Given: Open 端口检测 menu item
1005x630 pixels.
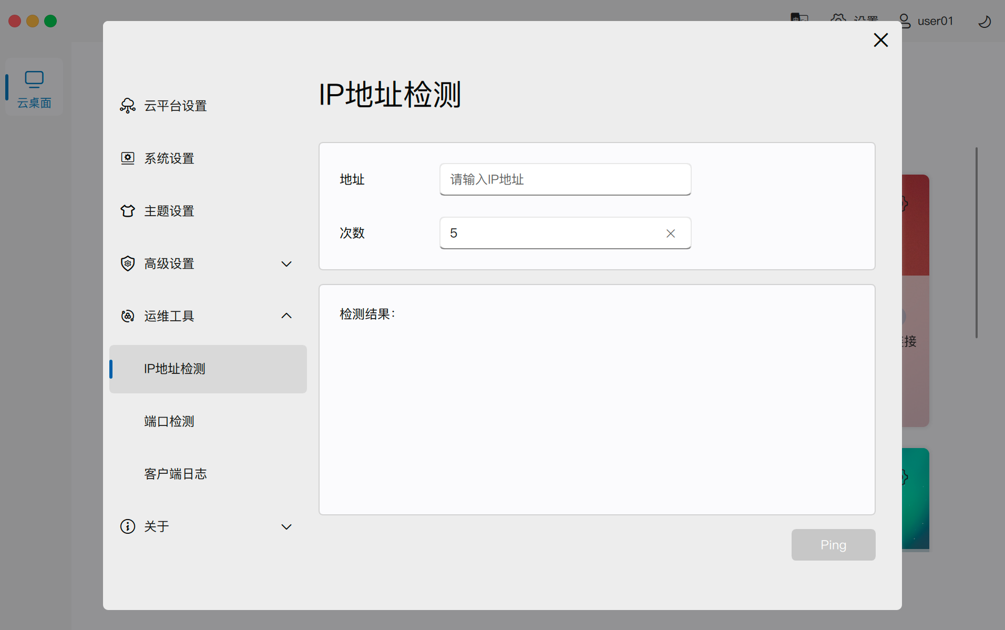Looking at the screenshot, I should 169,421.
